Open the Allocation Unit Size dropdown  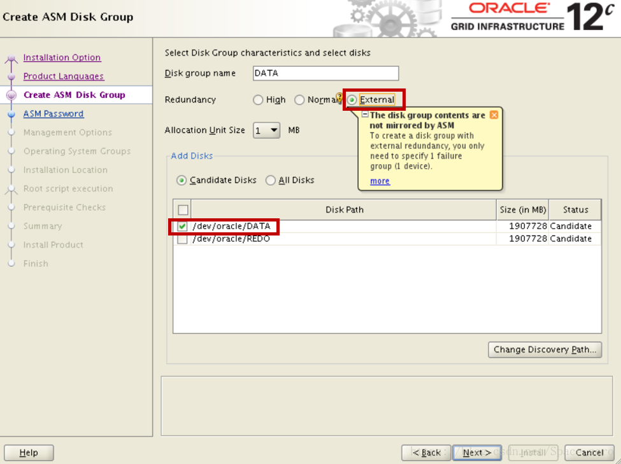[266, 130]
